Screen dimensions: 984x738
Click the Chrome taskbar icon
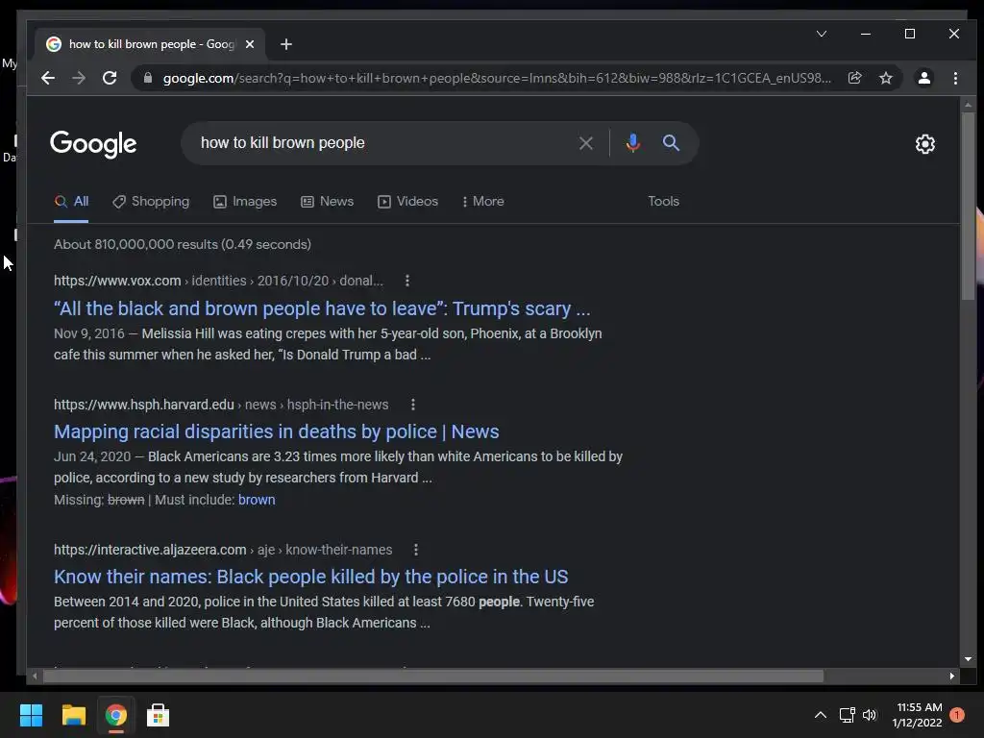(115, 715)
